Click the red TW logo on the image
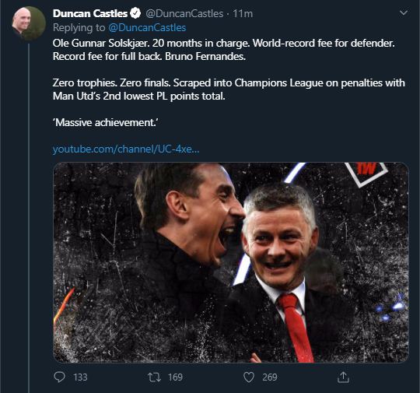The height and width of the screenshot is (393, 420). coord(366,169)
